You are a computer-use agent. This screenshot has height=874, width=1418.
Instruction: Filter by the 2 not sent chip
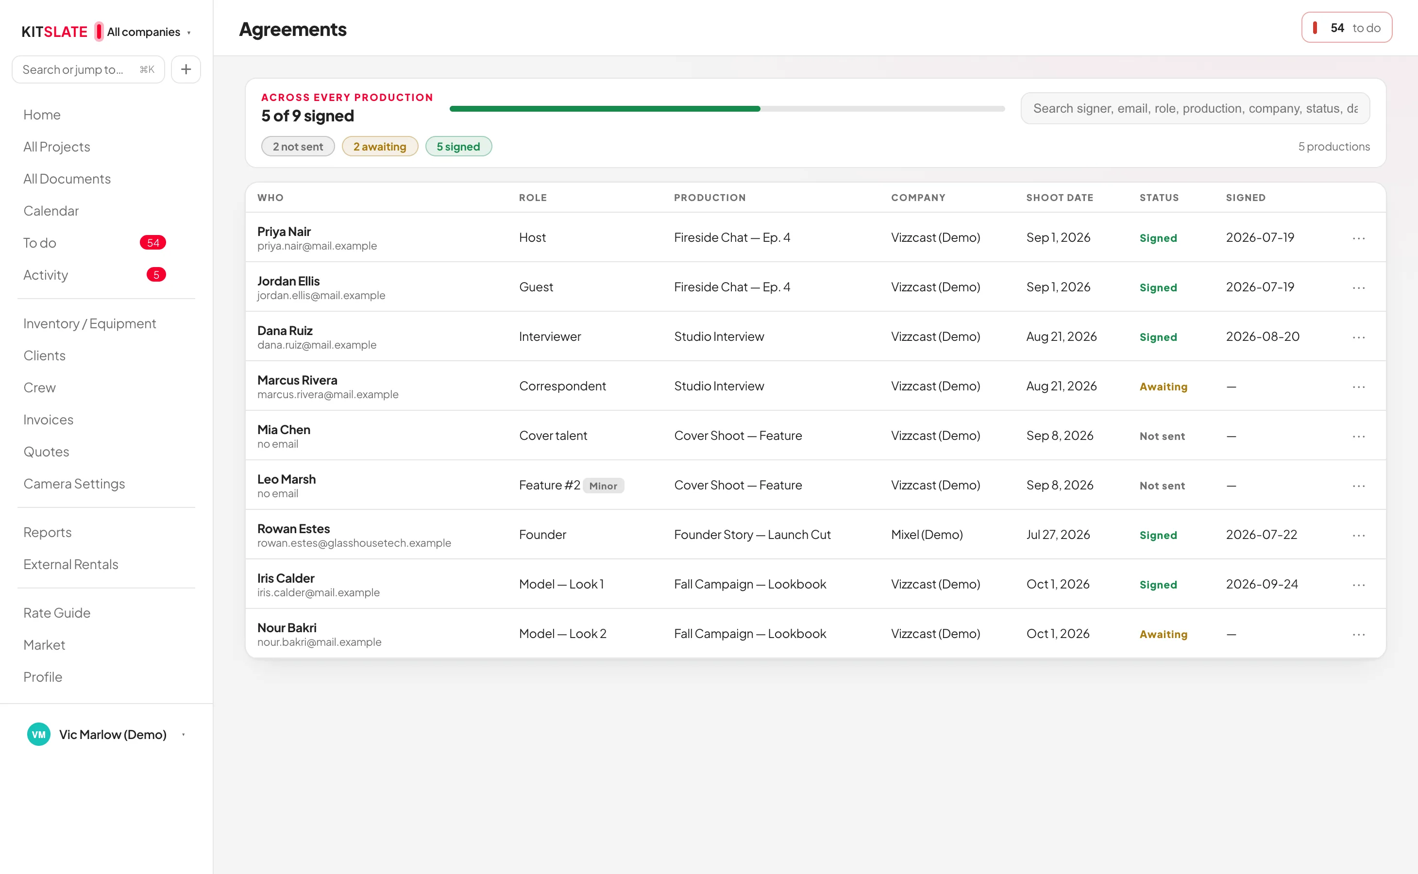coord(298,147)
